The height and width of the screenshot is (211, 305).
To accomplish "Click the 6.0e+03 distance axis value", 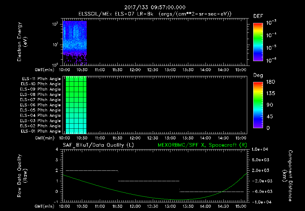I will click(x=261, y=160).
